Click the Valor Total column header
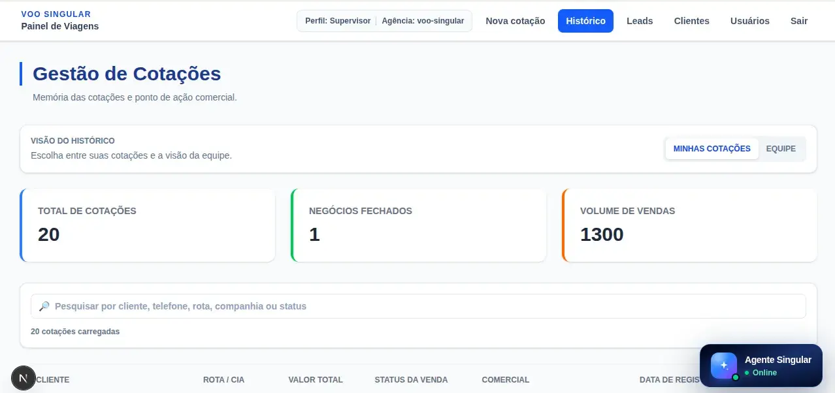 coord(316,380)
